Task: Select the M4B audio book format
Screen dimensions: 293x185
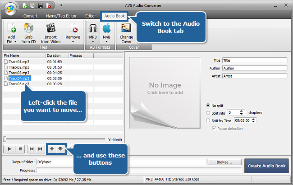Action: pyautogui.click(x=106, y=31)
